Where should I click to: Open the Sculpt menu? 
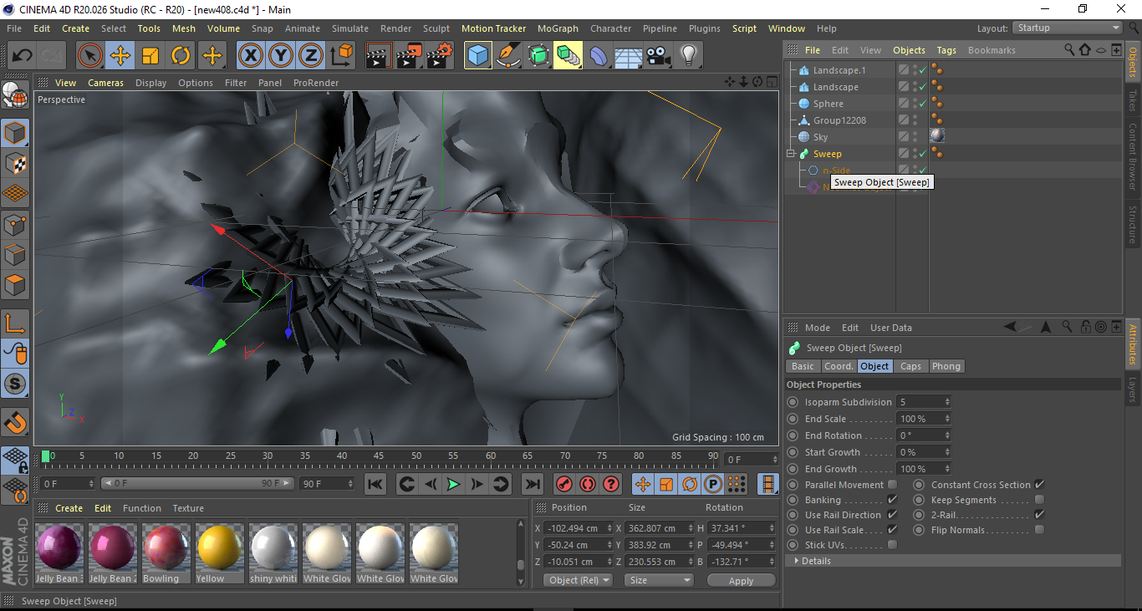click(x=436, y=28)
